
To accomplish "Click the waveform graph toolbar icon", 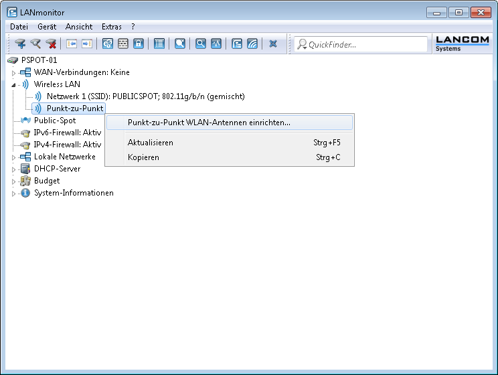I will 216,44.
